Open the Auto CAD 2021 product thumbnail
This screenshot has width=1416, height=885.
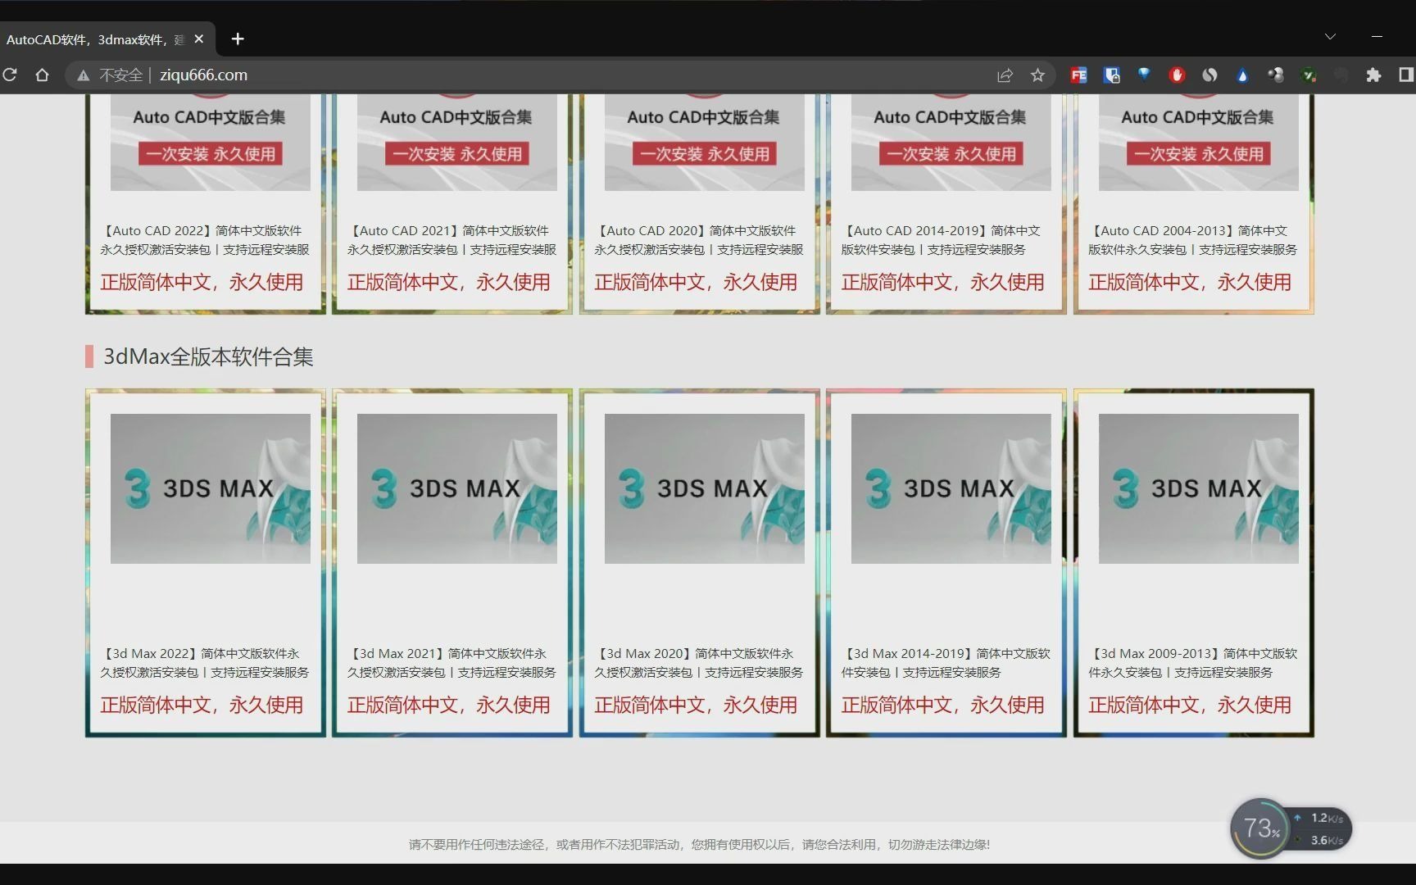[457, 142]
